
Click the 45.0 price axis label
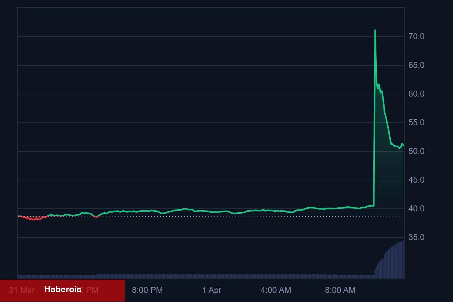tap(416, 180)
